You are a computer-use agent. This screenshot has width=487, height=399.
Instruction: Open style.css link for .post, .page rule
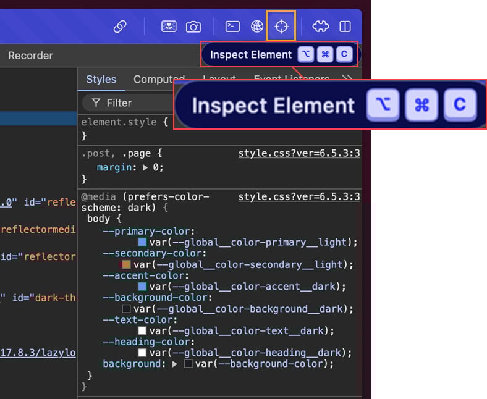[x=299, y=153]
